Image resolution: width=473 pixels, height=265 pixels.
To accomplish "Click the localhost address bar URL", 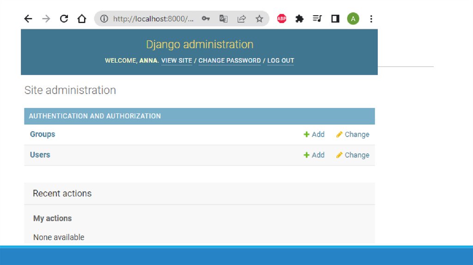I will [153, 18].
